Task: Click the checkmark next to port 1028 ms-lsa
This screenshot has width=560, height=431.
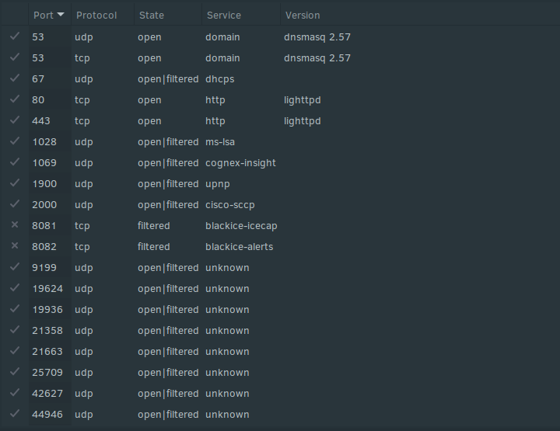Action: (14, 141)
